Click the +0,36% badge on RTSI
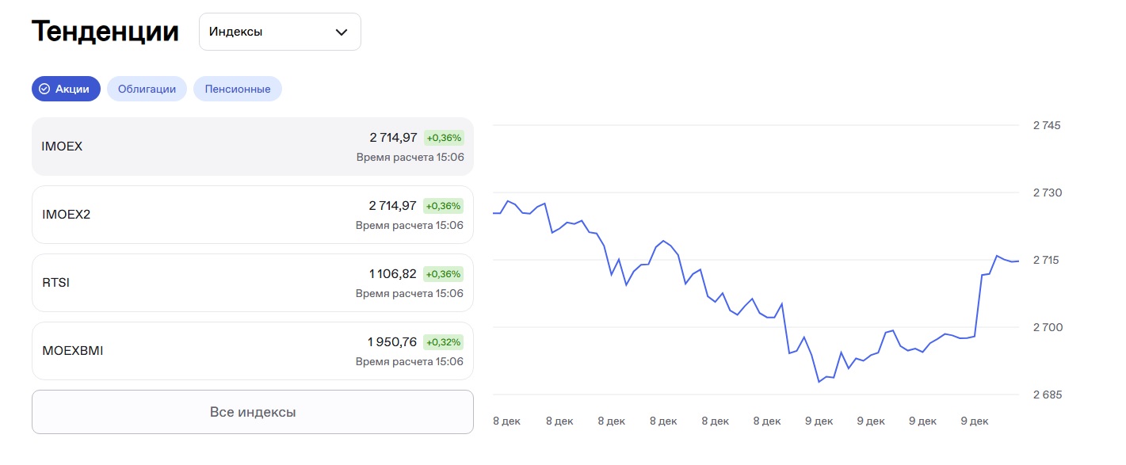The width and height of the screenshot is (1126, 465). tap(443, 274)
